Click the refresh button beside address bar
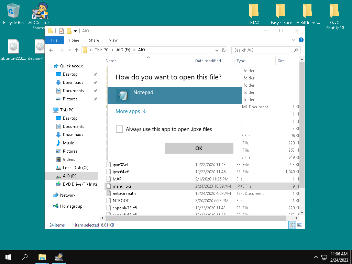 (x=224, y=50)
